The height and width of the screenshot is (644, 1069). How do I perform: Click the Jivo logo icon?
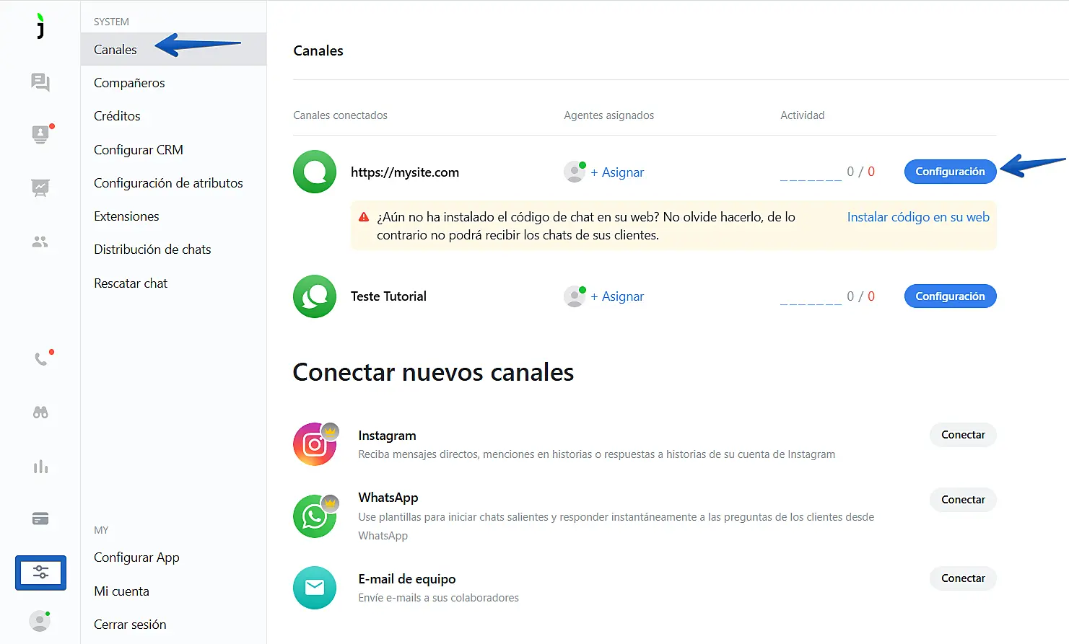[x=40, y=26]
